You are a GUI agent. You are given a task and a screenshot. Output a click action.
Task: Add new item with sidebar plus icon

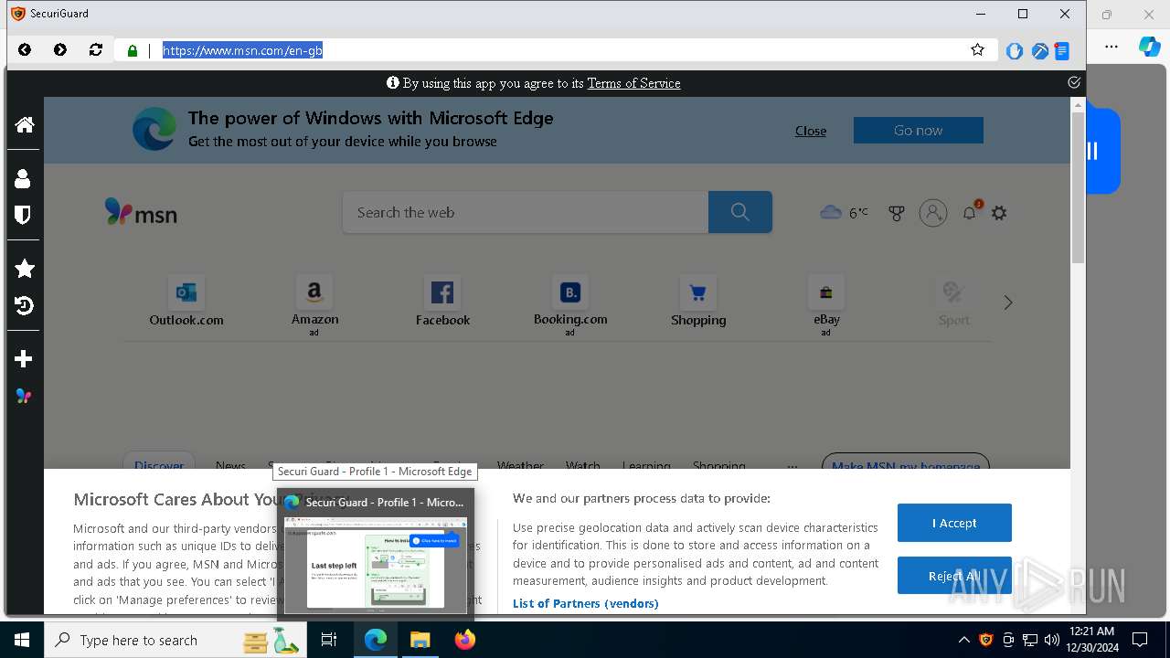tap(24, 359)
